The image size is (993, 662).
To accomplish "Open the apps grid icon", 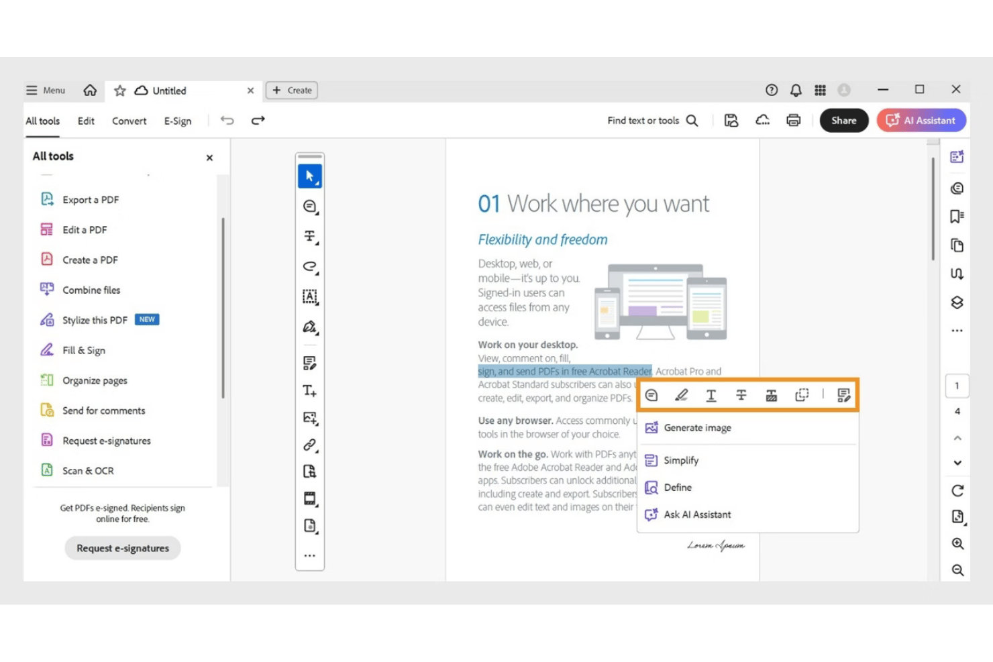I will click(x=820, y=90).
